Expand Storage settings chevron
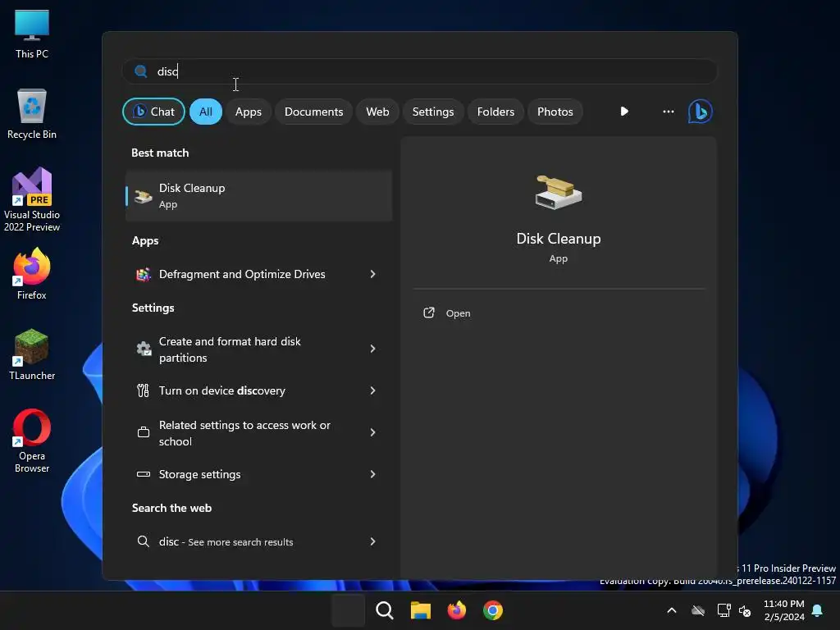Image resolution: width=840 pixels, height=630 pixels. tap(373, 474)
